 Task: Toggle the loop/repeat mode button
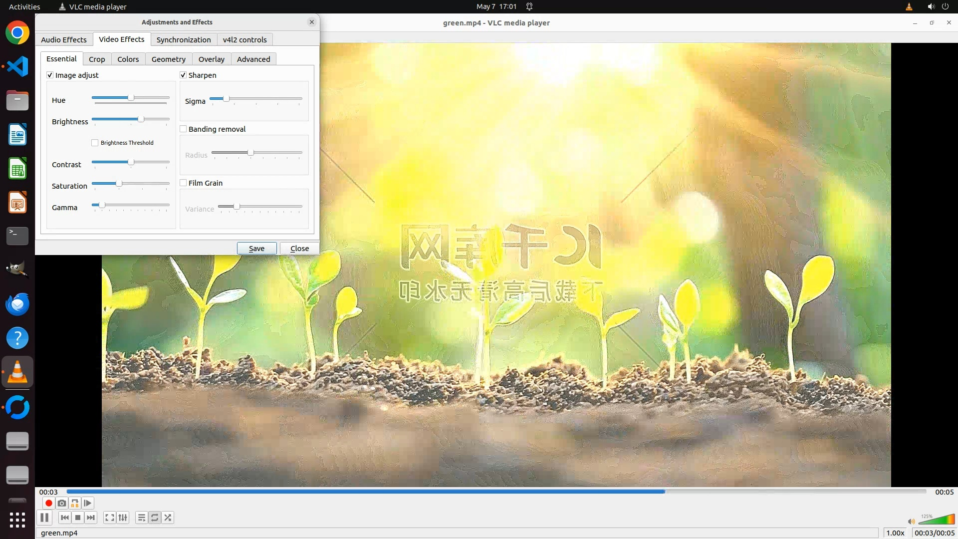(155, 518)
